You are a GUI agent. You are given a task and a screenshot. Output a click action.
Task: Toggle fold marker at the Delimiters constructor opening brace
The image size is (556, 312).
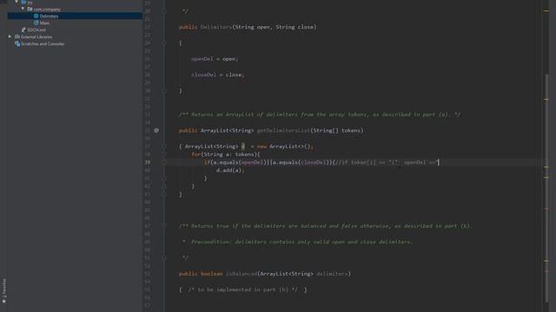pyautogui.click(x=164, y=42)
